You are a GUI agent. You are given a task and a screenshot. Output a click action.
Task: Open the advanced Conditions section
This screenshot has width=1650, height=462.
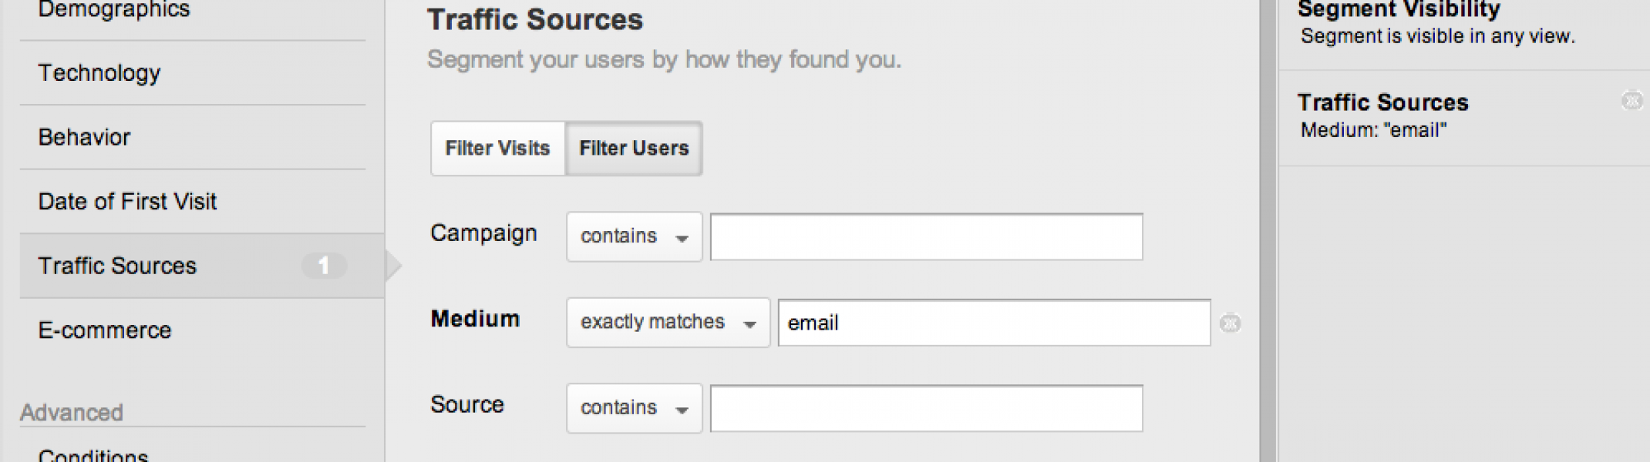tap(93, 454)
